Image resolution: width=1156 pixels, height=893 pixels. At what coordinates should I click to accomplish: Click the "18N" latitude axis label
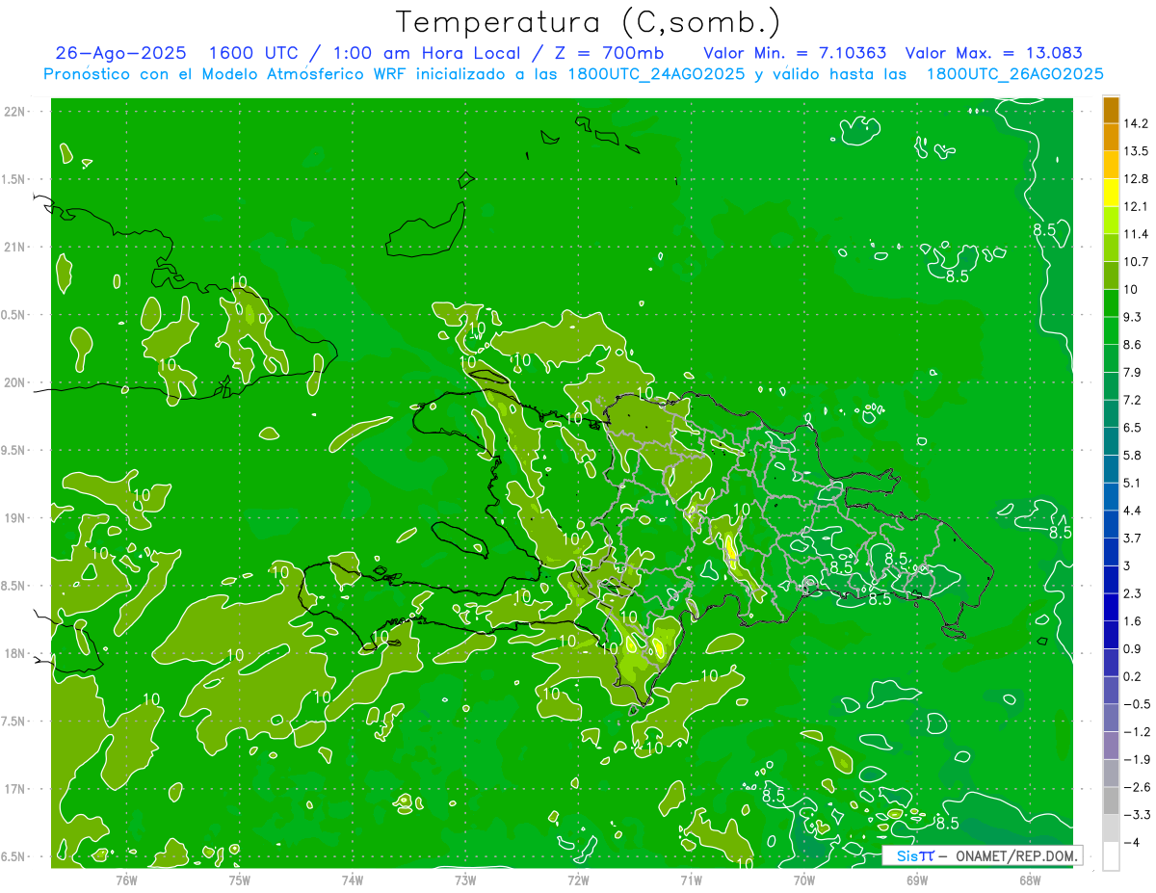16,654
